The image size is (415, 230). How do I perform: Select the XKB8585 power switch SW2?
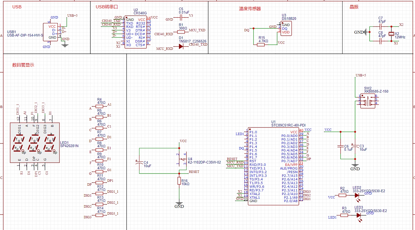[368, 101]
